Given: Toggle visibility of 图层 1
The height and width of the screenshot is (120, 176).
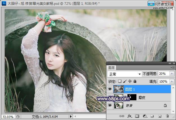Looking at the screenshot, I should tap(110, 89).
